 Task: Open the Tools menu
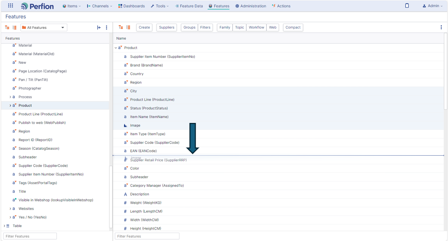click(x=160, y=6)
